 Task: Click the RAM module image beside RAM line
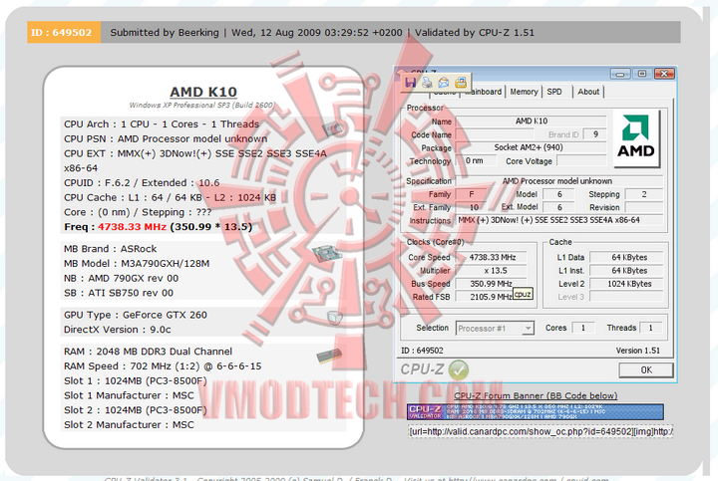tap(329, 356)
